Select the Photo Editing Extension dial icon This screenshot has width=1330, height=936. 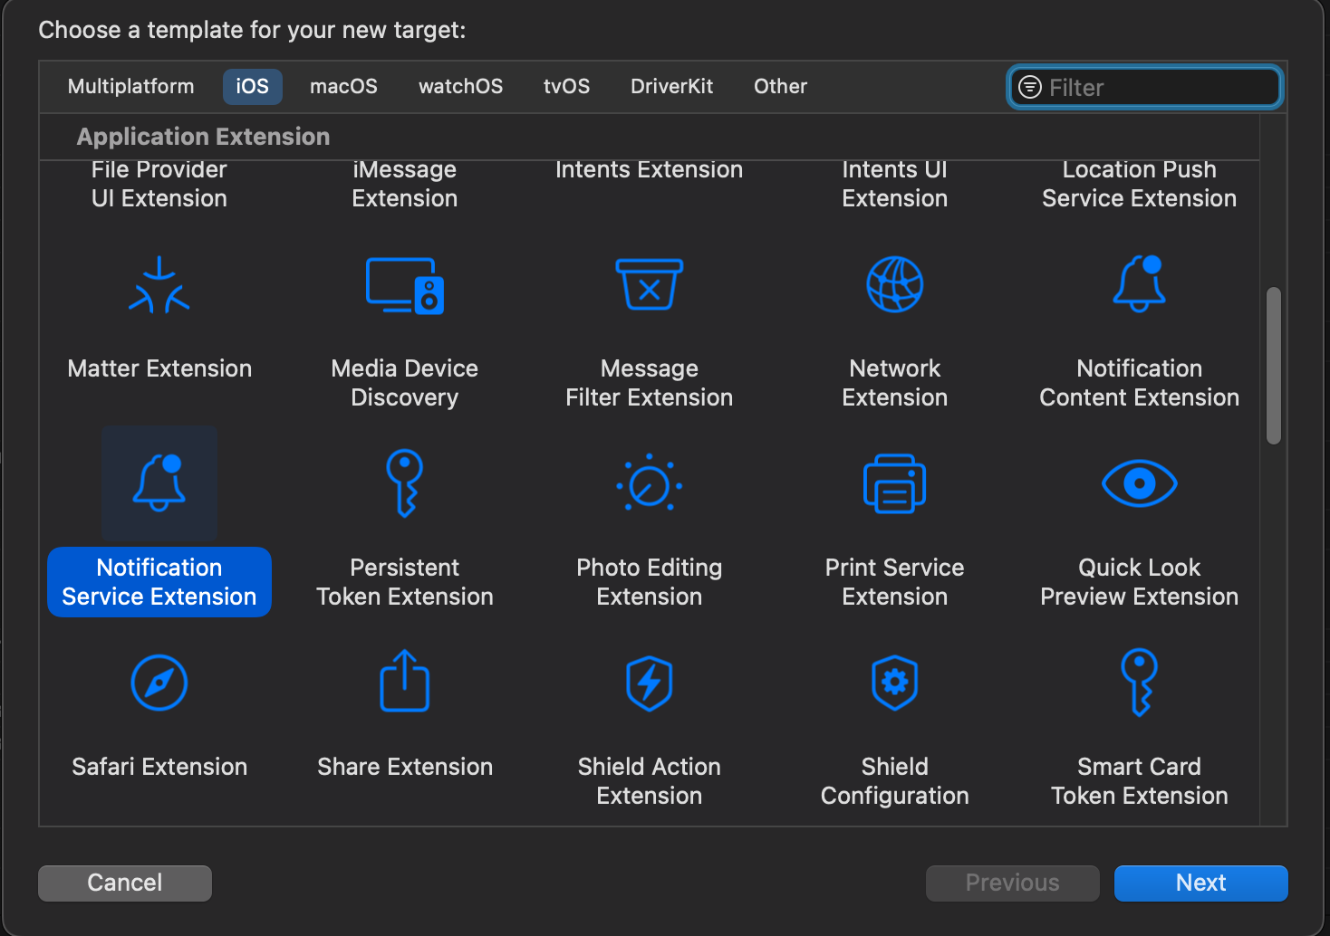point(650,484)
